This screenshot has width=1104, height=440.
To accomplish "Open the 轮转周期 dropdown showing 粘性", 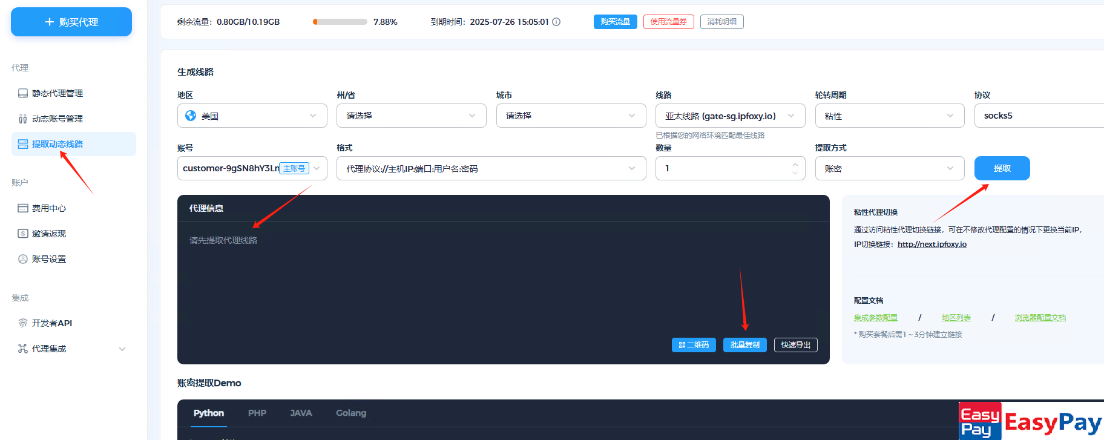I will [x=889, y=116].
